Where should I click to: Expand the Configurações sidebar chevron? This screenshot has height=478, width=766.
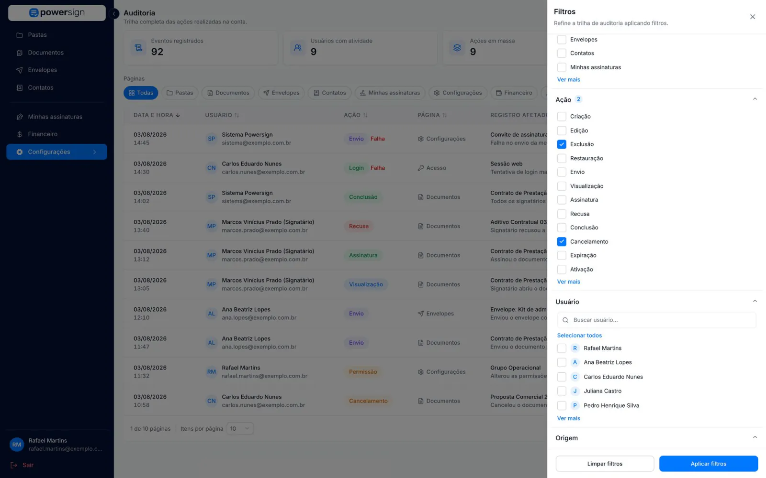pyautogui.click(x=94, y=152)
